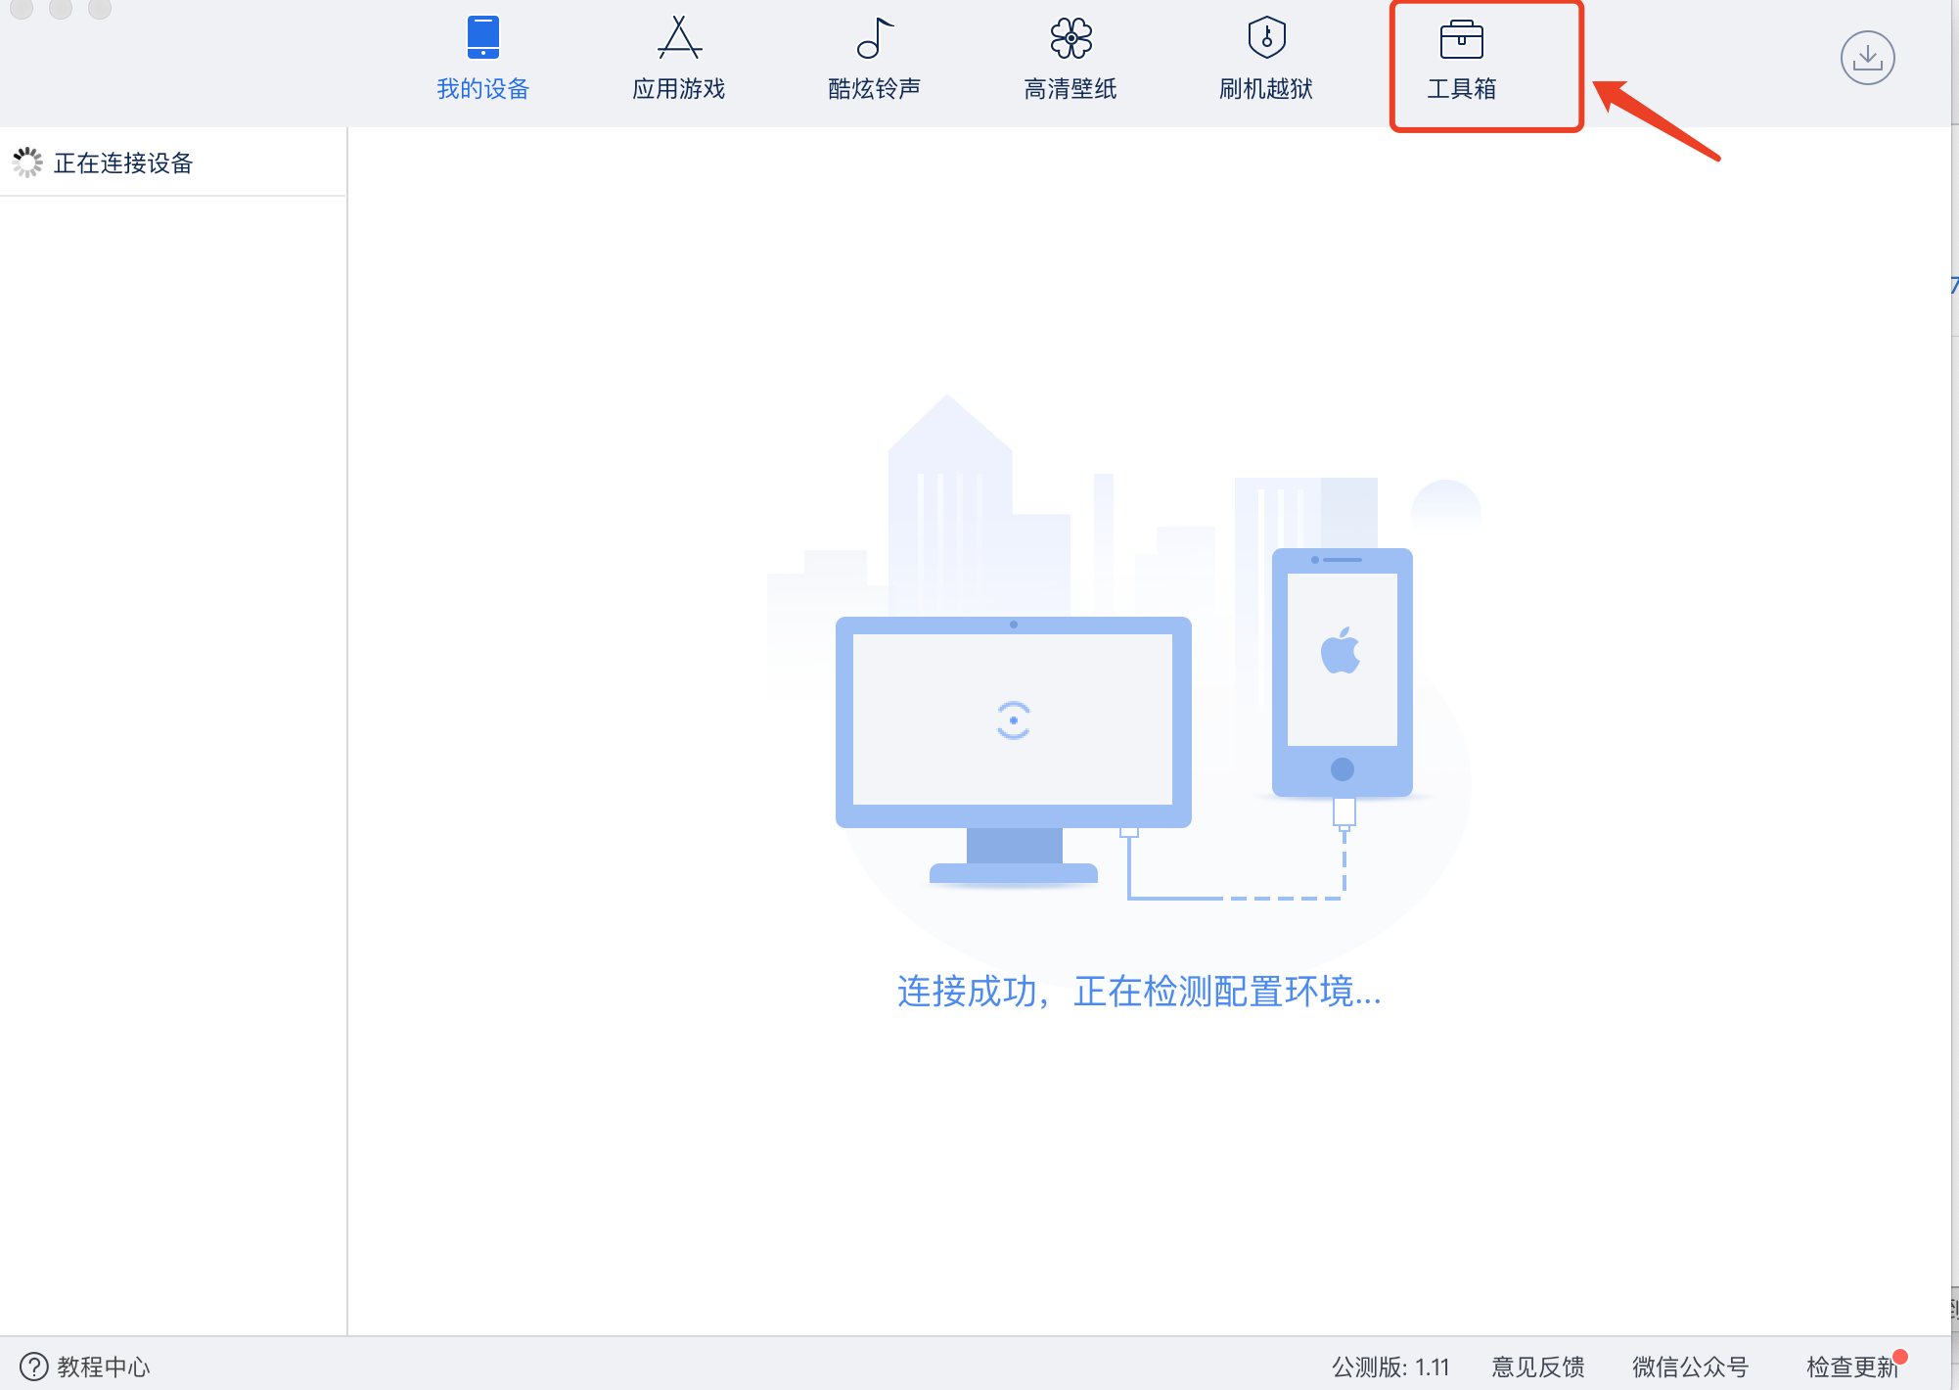Select the 刷机越狱 tab text

click(1266, 89)
